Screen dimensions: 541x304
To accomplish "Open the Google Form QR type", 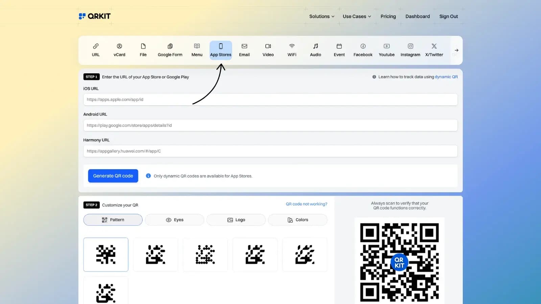I will click(x=170, y=50).
